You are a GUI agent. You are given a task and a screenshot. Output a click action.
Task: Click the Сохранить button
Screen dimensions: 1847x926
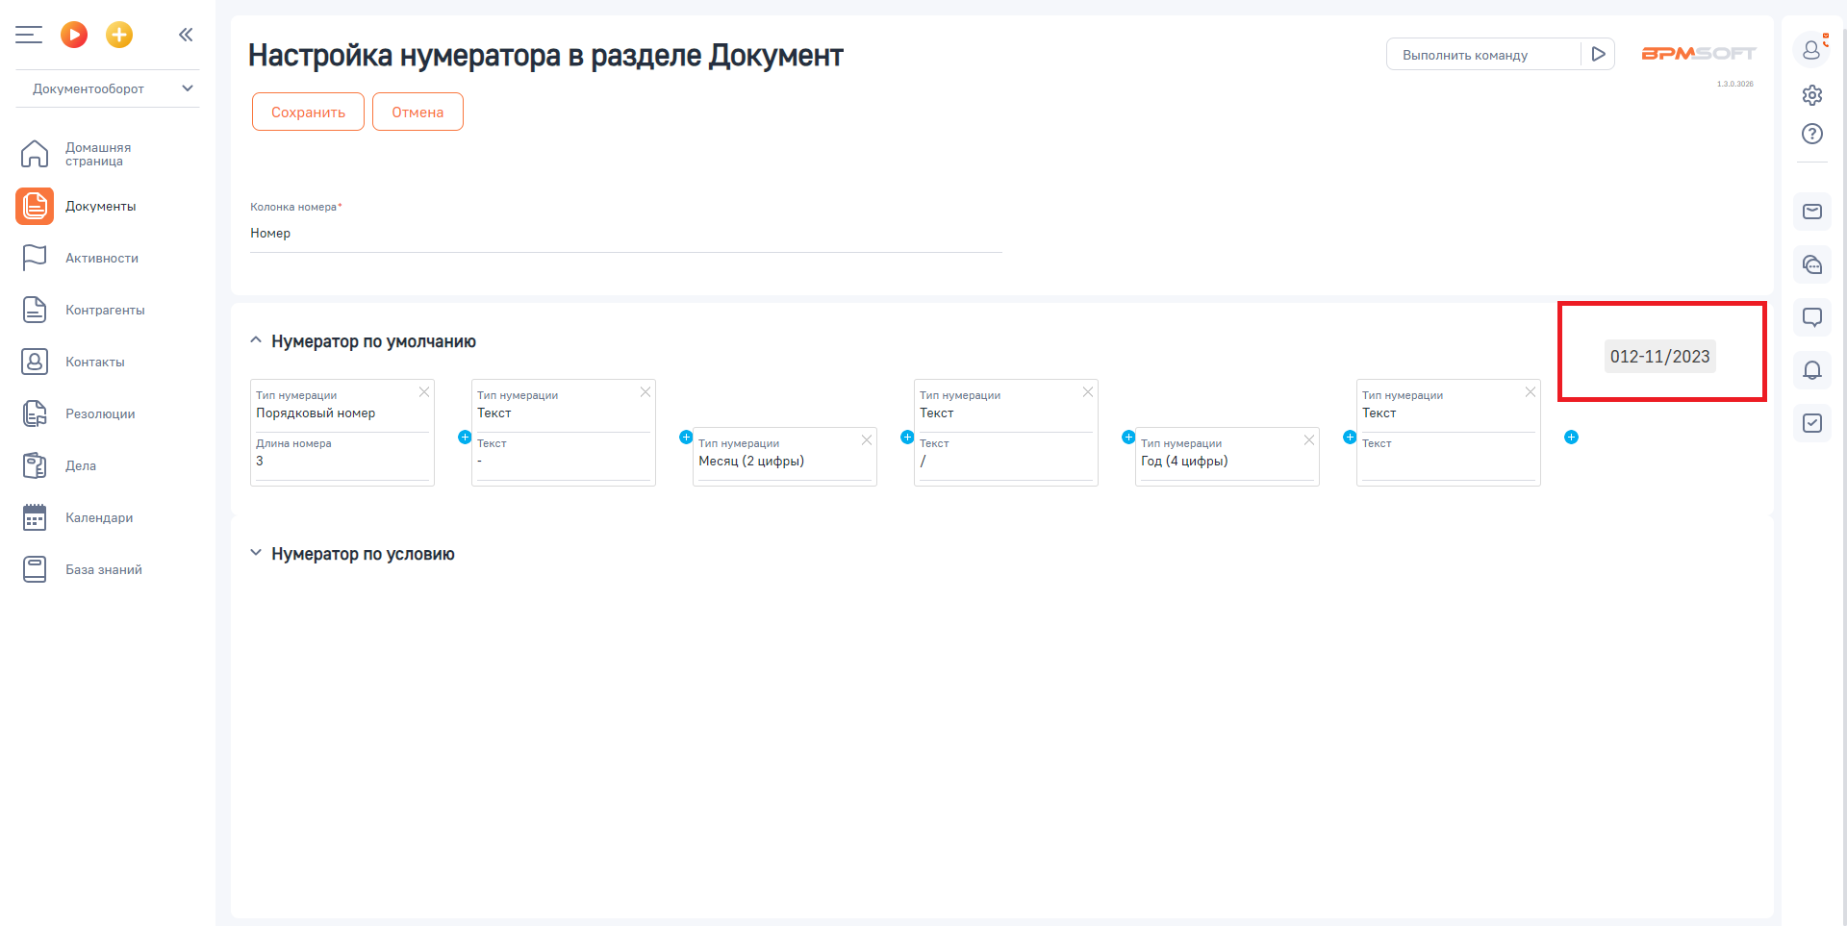308,112
